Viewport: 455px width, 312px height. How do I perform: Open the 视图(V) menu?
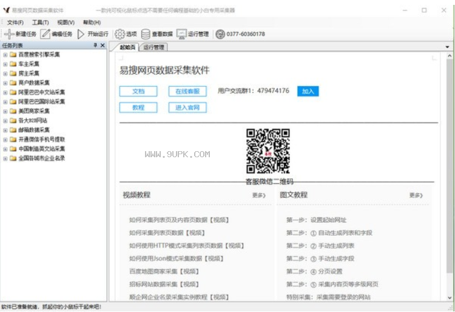click(66, 22)
